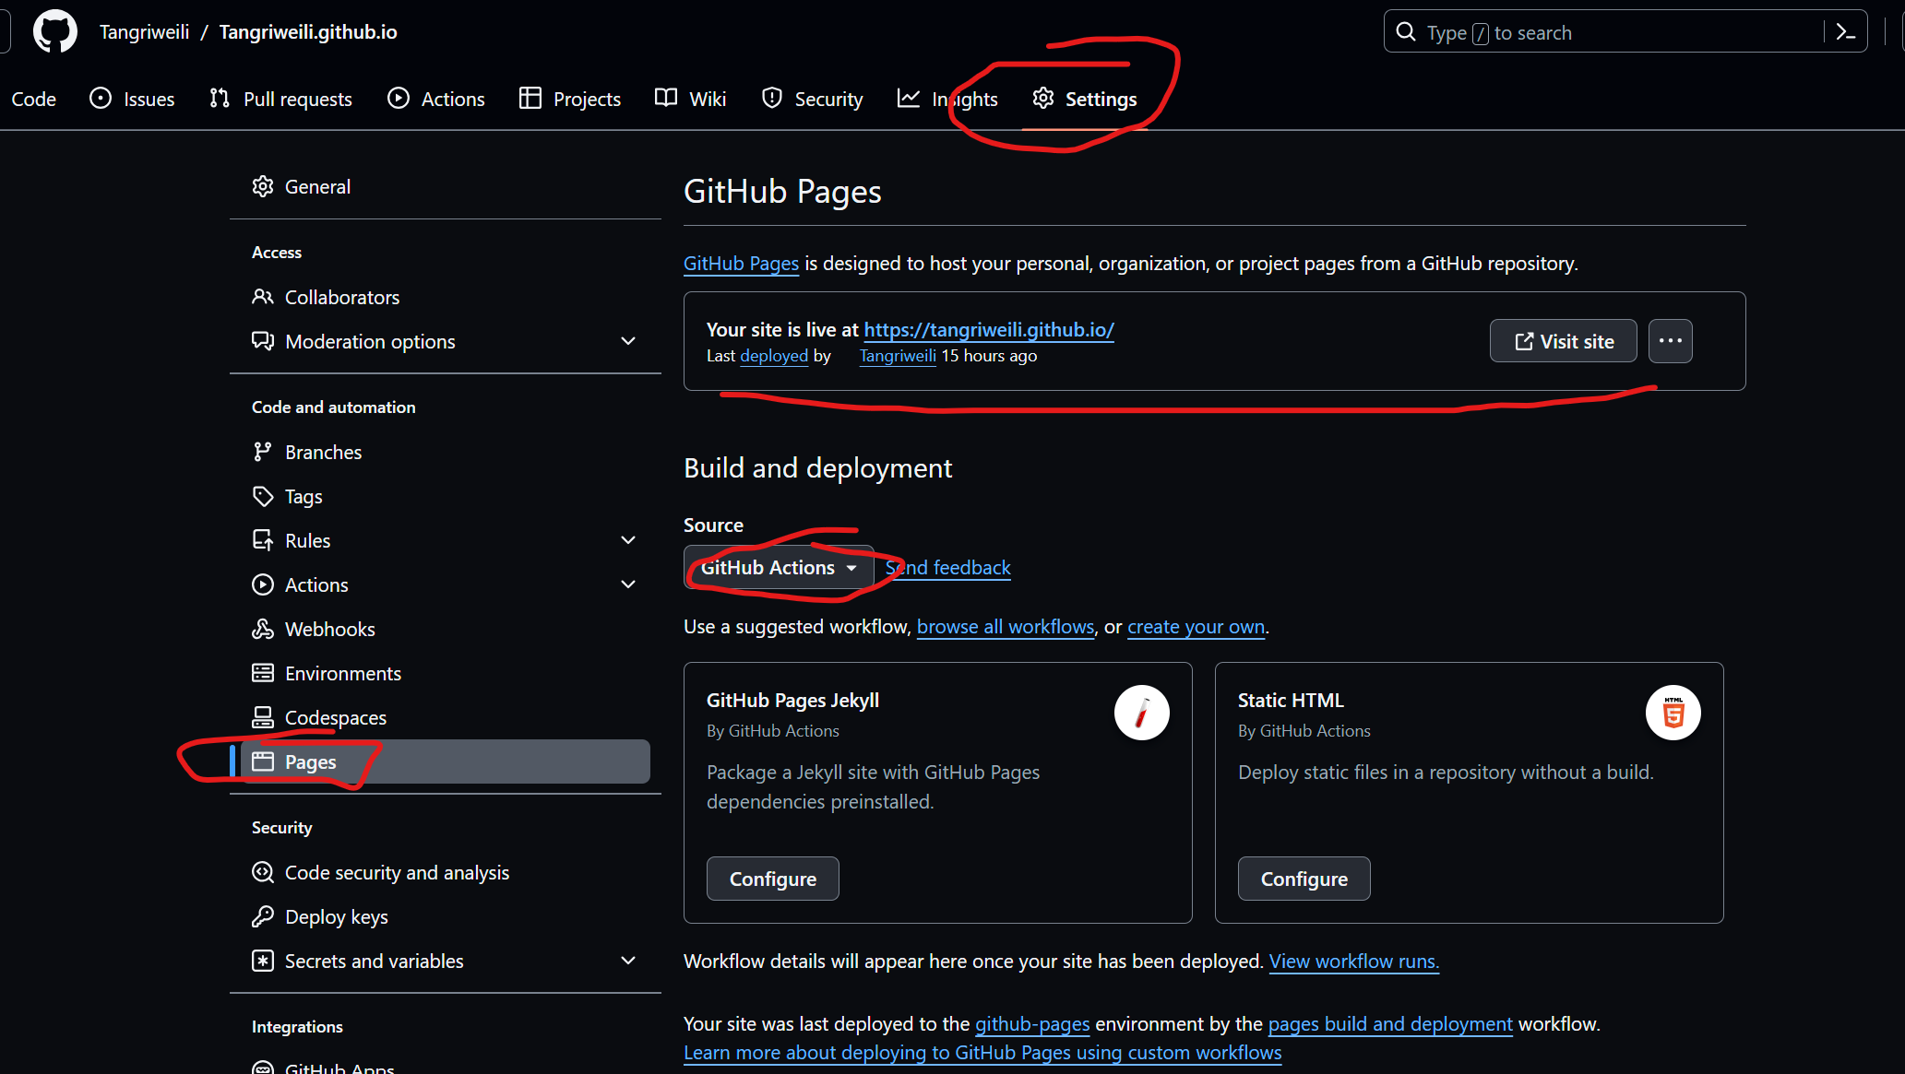Open Deploy keys in the sidebar
The height and width of the screenshot is (1074, 1905).
tap(336, 917)
